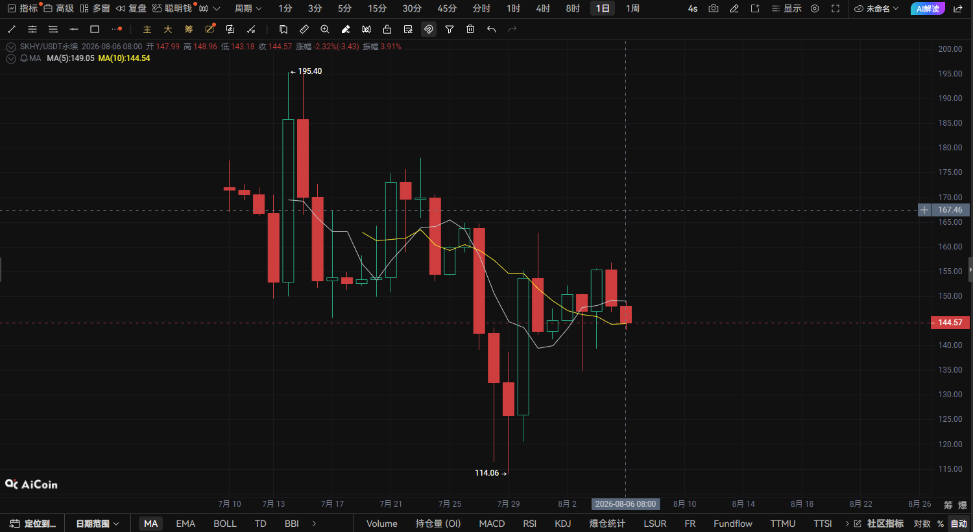Select the EMA main indicator tab
The width and height of the screenshot is (973, 532).
pos(186,524)
